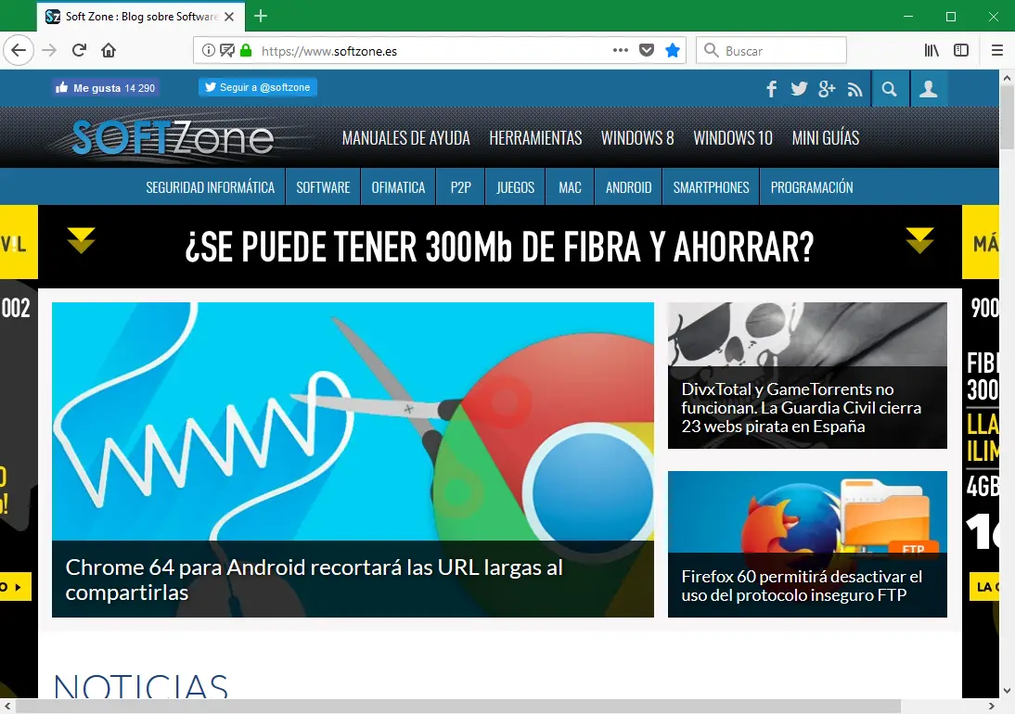
Task: Show site information icon in address bar
Action: click(208, 50)
